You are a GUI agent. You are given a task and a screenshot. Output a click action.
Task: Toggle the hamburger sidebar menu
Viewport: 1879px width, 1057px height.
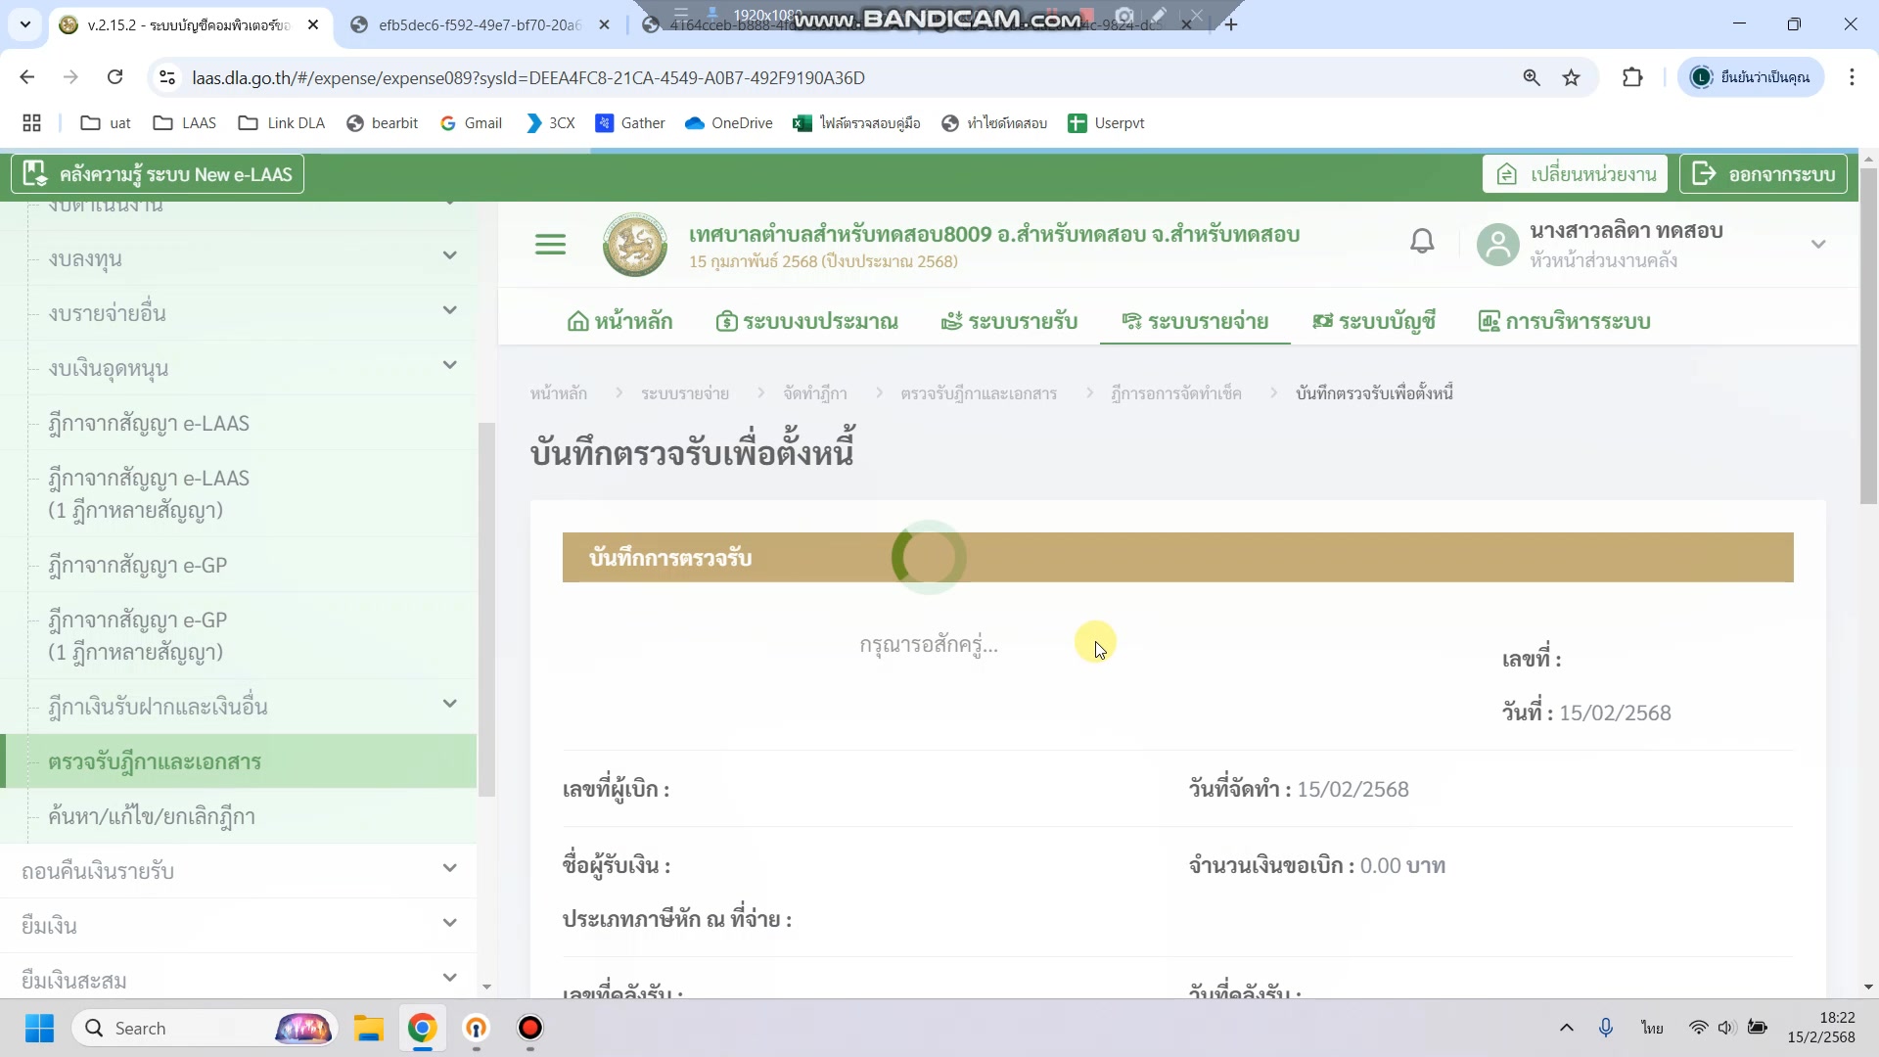[x=550, y=244]
